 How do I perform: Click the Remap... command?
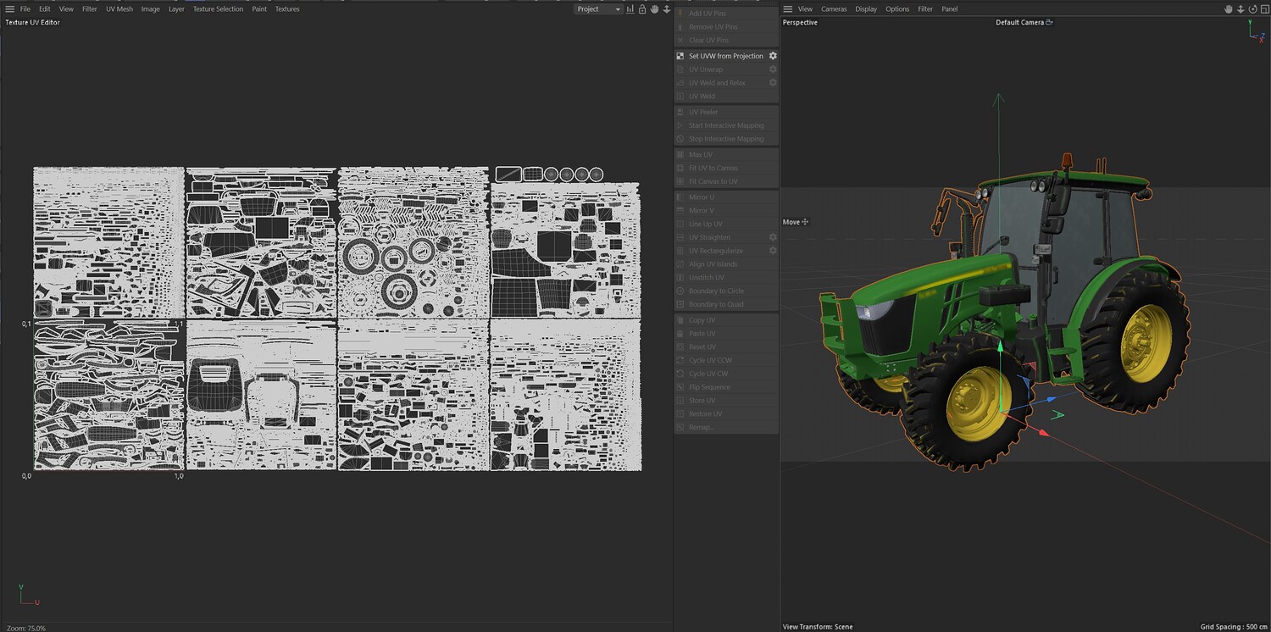tap(726, 427)
